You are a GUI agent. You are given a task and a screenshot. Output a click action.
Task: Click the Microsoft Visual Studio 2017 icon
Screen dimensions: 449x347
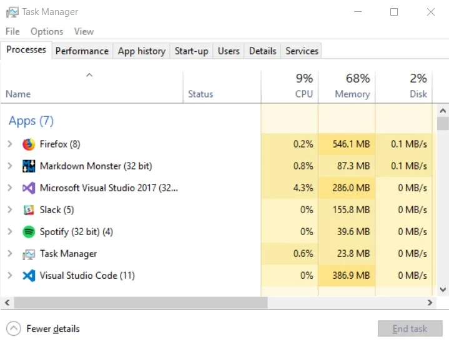pyautogui.click(x=29, y=188)
